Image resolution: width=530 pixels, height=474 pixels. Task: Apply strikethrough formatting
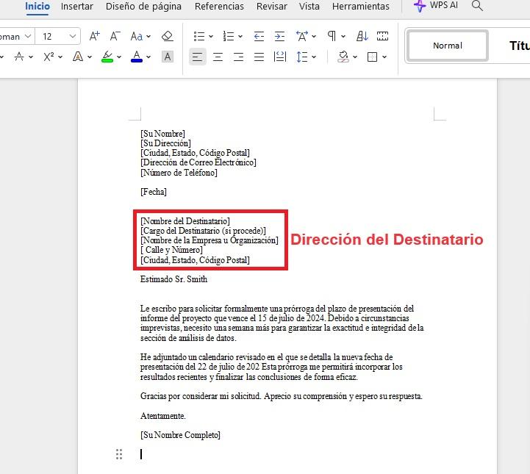(x=19, y=57)
